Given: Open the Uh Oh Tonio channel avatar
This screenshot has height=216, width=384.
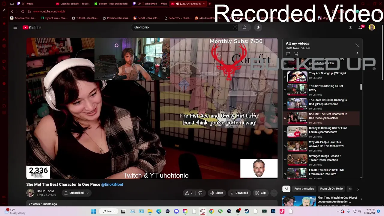Looking at the screenshot, I should (30, 193).
